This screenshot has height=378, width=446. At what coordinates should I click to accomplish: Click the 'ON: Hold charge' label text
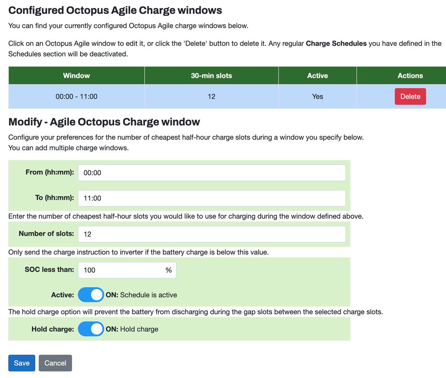pyautogui.click(x=132, y=329)
